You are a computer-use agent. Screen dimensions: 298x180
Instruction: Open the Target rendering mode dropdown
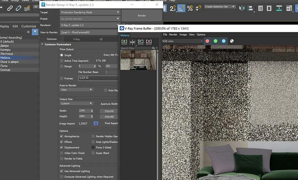[90, 12]
